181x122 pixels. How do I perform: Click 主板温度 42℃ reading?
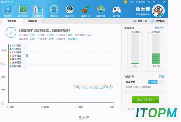(x=46, y=39)
